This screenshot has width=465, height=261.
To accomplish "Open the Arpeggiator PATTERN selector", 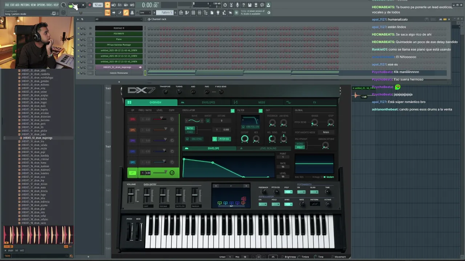I will (315, 204).
